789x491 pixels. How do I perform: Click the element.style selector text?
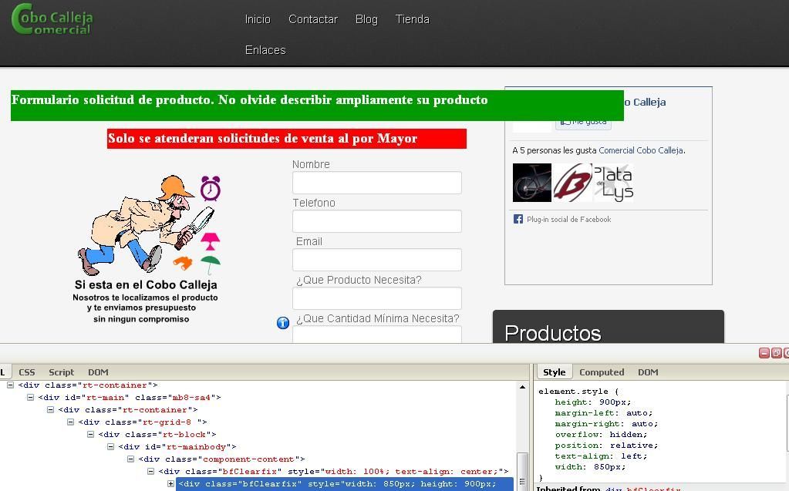pos(573,392)
